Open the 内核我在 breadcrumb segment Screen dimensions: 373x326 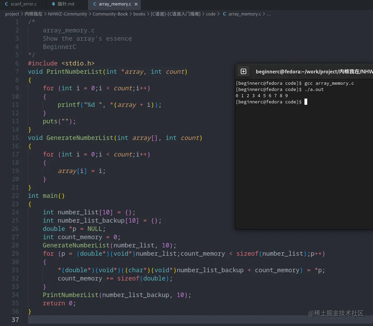tap(33, 14)
